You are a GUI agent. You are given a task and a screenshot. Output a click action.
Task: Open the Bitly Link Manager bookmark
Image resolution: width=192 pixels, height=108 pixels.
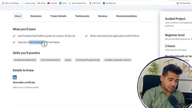pyautogui.click(x=11, y=3)
